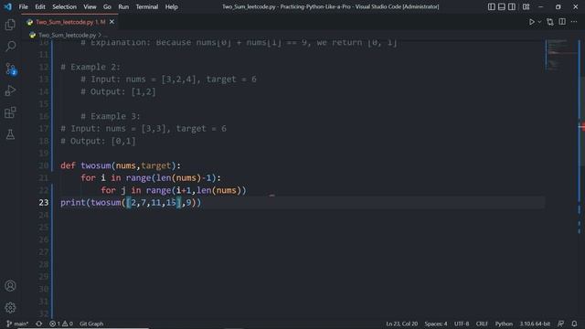585x329 pixels.
Task: Open errors and warnings indicator
Action: pyautogui.click(x=61, y=324)
